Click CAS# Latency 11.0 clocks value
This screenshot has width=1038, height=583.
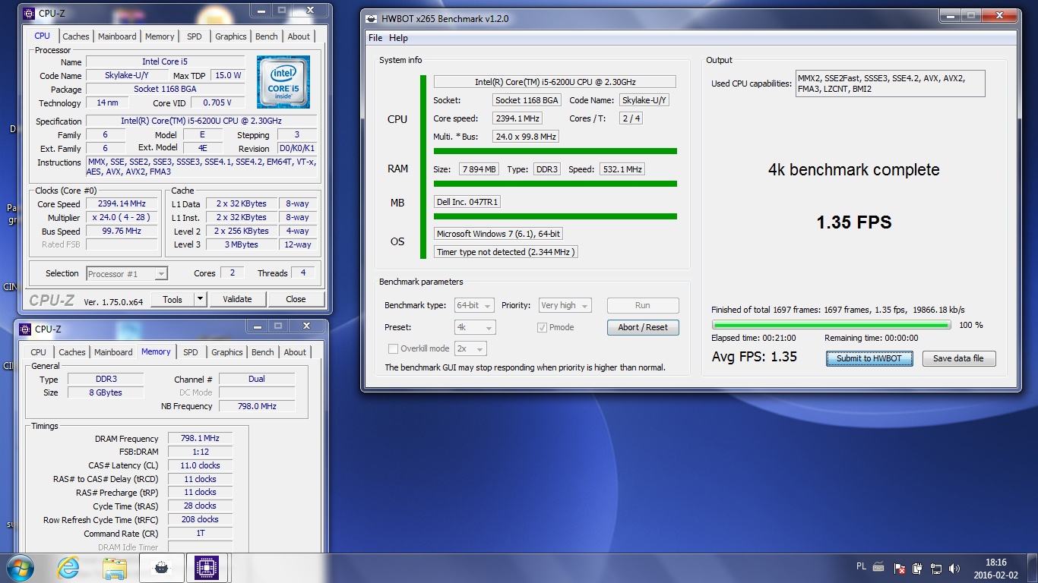pyautogui.click(x=200, y=465)
